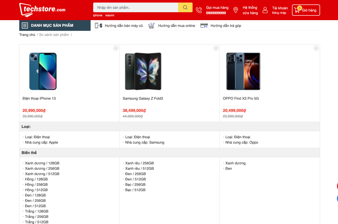The image size is (338, 224).
Task: Click the online shopping guide cart icon
Action: coord(152,25)
